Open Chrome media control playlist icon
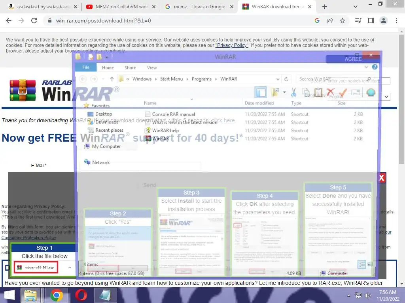Viewport: 405px width, 303px height. [x=358, y=21]
